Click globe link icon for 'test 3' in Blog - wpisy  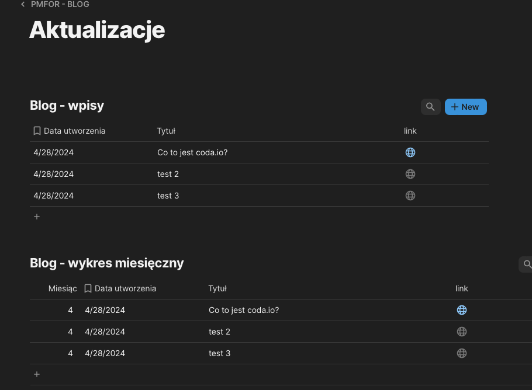pyautogui.click(x=410, y=196)
